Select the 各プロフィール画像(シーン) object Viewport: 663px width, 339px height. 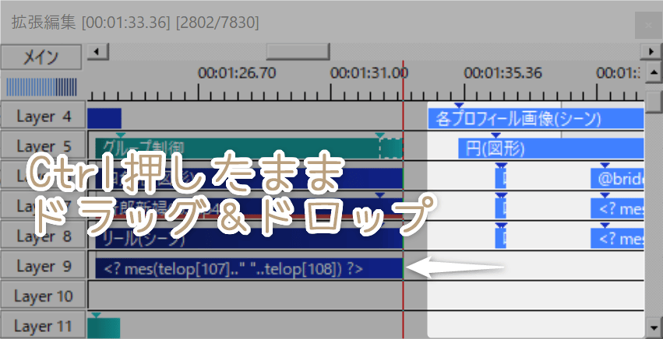click(x=536, y=119)
